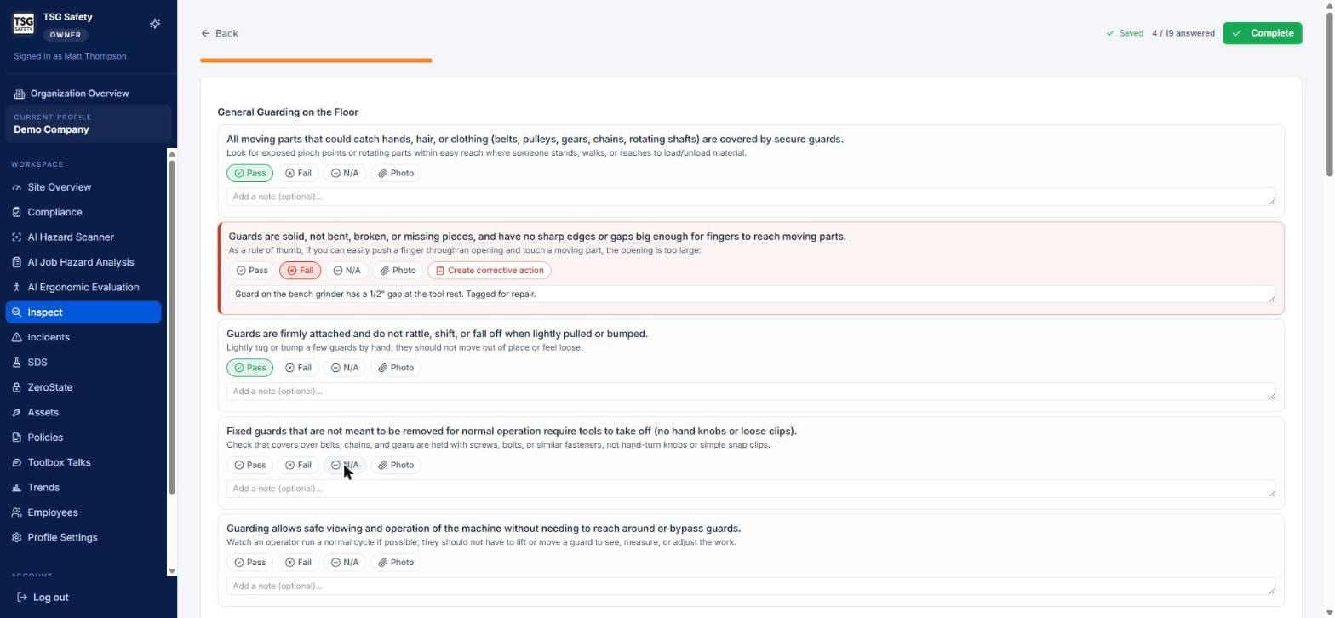Choose N/A for firmly attached guards
The image size is (1335, 618).
pyautogui.click(x=345, y=369)
